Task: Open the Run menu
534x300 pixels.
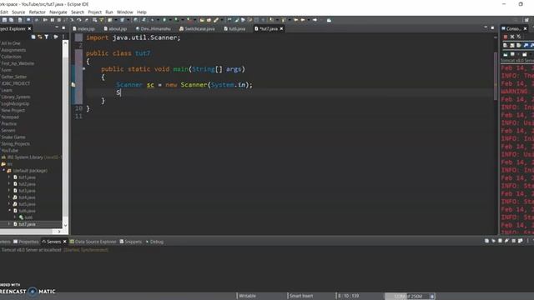Action: [109, 12]
